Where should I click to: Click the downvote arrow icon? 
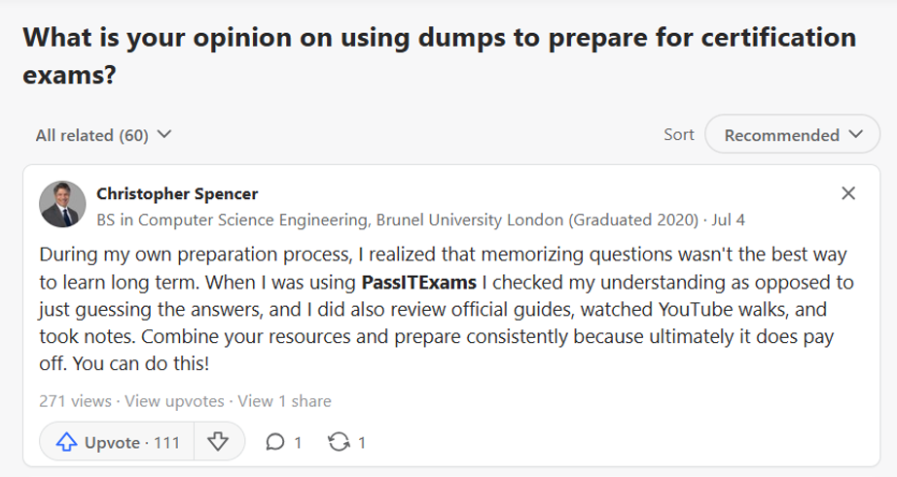pyautogui.click(x=218, y=442)
